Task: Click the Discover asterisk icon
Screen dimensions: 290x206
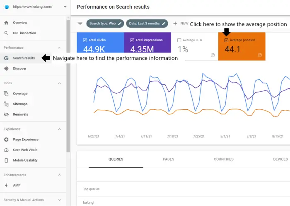Action: pos(6,69)
